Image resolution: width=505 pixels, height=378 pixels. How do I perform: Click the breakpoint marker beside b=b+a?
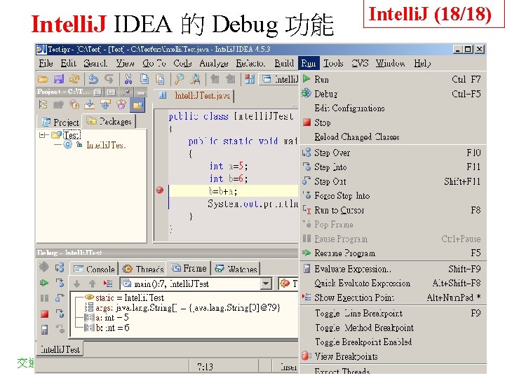(x=160, y=190)
